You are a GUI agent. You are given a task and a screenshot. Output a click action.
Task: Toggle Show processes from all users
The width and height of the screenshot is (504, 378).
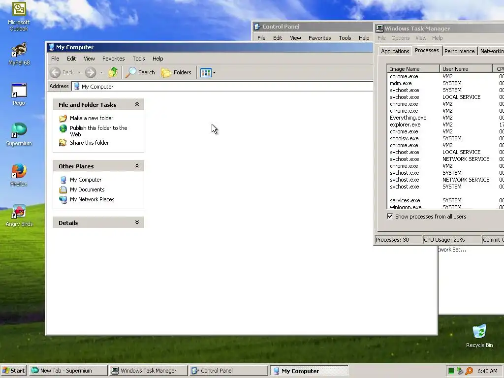tap(390, 217)
